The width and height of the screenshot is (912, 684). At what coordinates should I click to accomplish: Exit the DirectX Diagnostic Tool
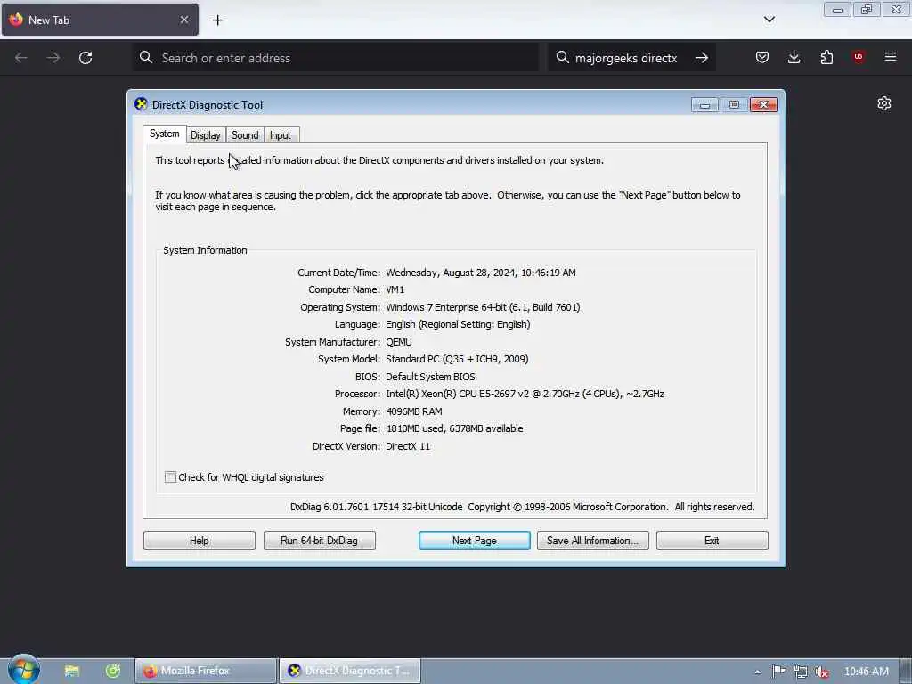pyautogui.click(x=712, y=541)
